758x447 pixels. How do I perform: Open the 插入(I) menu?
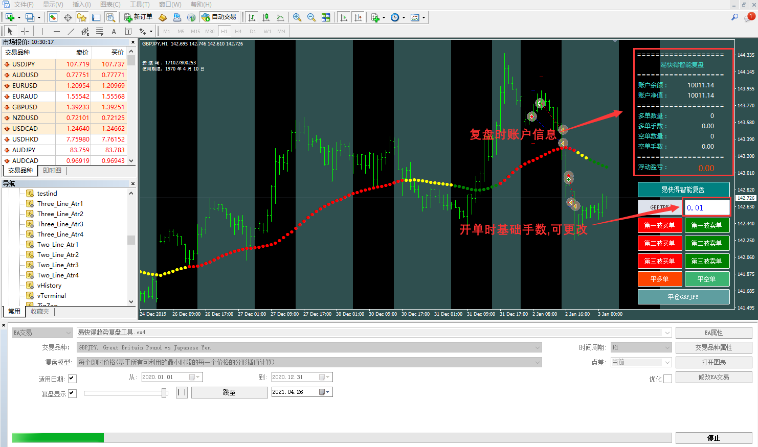[81, 4]
